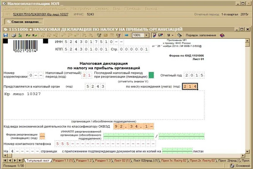This screenshot has width=253, height=169.
Task: Switch to Лист 02 (1) tab
Action: coord(122,161)
